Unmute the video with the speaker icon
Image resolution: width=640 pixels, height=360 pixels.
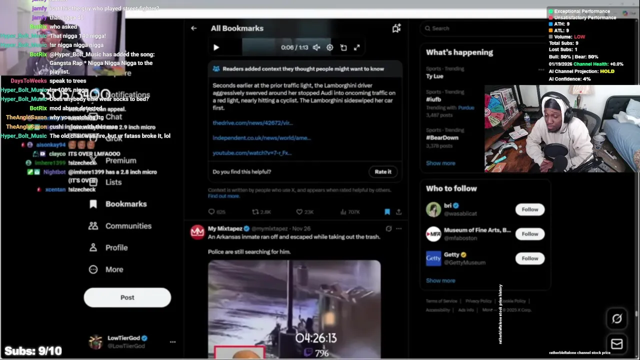[316, 47]
